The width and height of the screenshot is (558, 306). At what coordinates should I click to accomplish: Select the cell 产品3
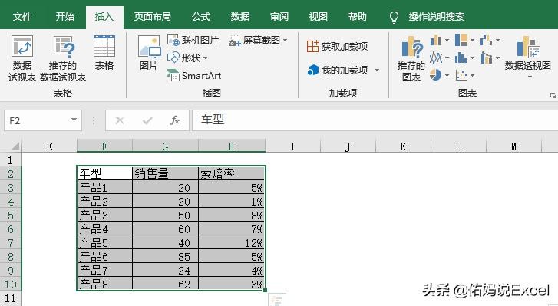104,216
